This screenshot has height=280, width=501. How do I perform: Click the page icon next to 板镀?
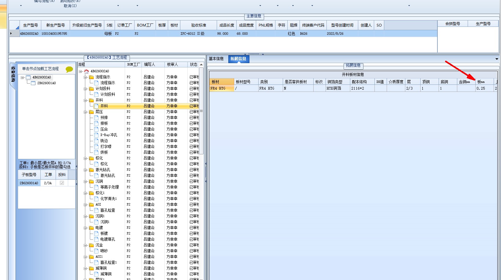[97, 233]
